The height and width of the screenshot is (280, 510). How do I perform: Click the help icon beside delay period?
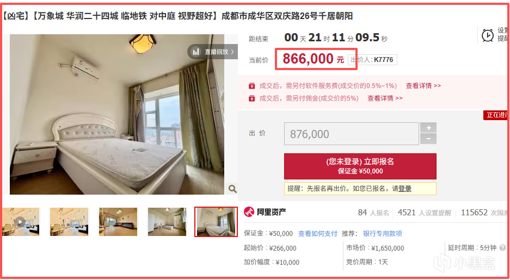503,248
